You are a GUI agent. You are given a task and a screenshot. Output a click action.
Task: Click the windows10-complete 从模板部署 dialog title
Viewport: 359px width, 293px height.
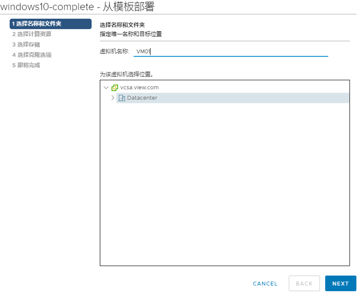coord(77,7)
